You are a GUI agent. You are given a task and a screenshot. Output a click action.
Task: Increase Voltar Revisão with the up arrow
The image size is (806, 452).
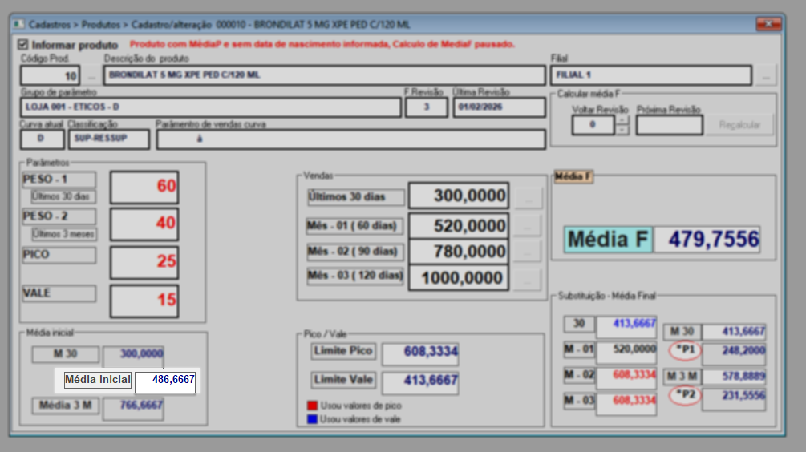pos(622,121)
